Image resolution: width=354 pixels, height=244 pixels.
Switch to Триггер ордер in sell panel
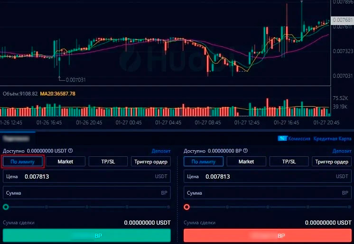[x=331, y=162]
